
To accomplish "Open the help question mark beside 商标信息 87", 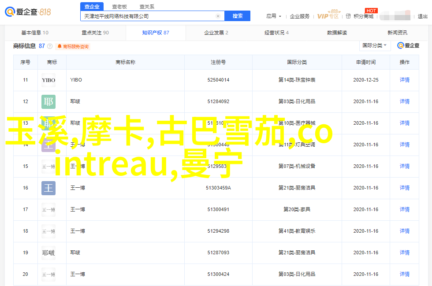I will tap(50, 46).
